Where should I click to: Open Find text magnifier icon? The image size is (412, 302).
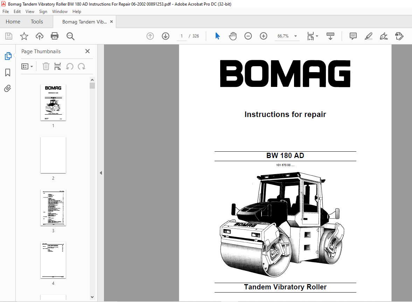[70, 36]
